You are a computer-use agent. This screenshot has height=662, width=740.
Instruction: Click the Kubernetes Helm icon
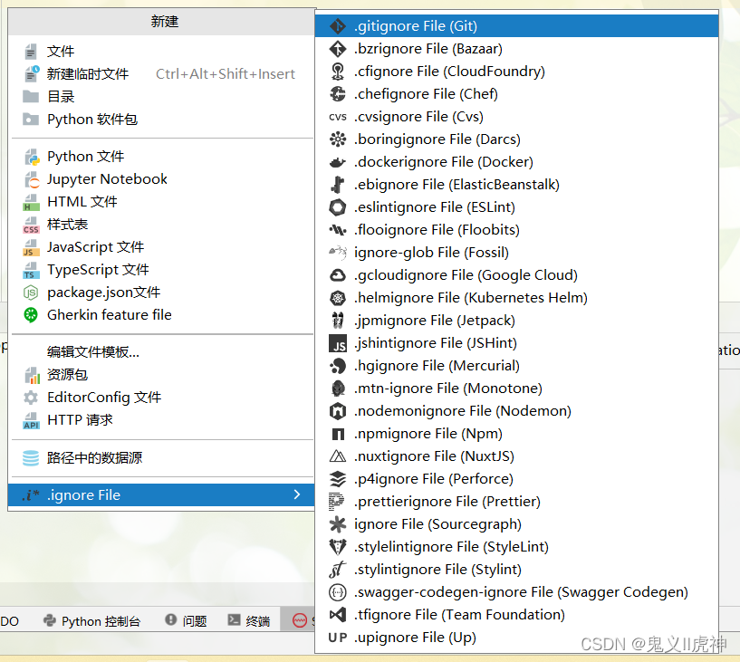(338, 298)
